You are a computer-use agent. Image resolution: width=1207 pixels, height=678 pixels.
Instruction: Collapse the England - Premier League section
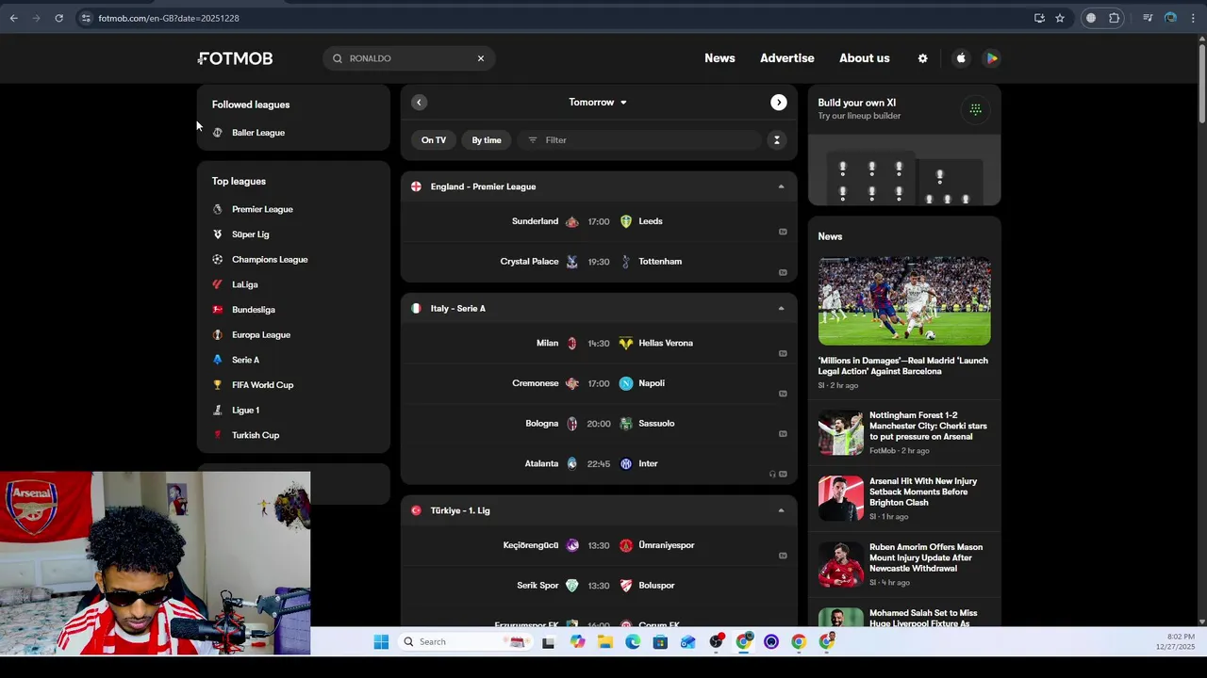point(781,186)
